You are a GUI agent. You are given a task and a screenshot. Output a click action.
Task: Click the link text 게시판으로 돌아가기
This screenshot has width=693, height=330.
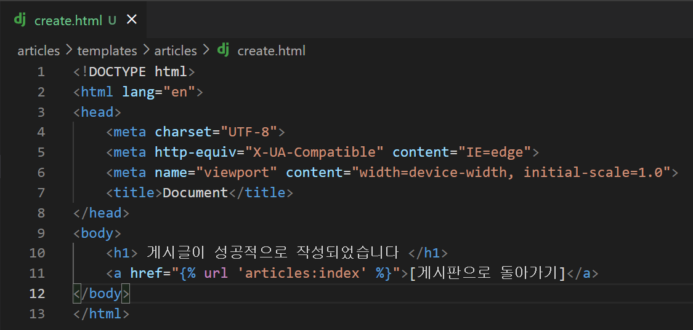tap(488, 273)
